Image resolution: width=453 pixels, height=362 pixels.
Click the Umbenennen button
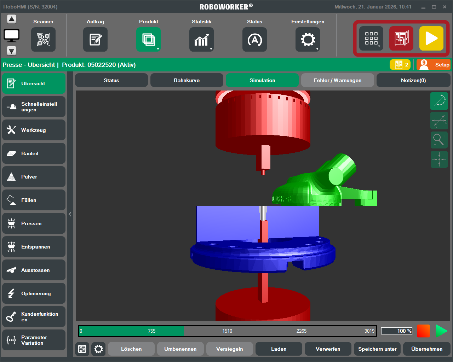tap(180, 349)
